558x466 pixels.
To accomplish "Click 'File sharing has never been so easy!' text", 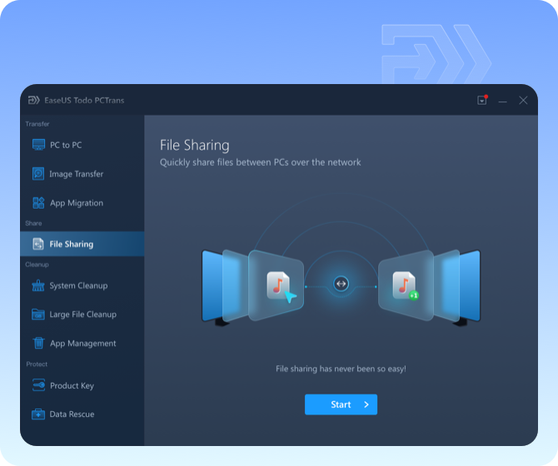I will tap(341, 369).
